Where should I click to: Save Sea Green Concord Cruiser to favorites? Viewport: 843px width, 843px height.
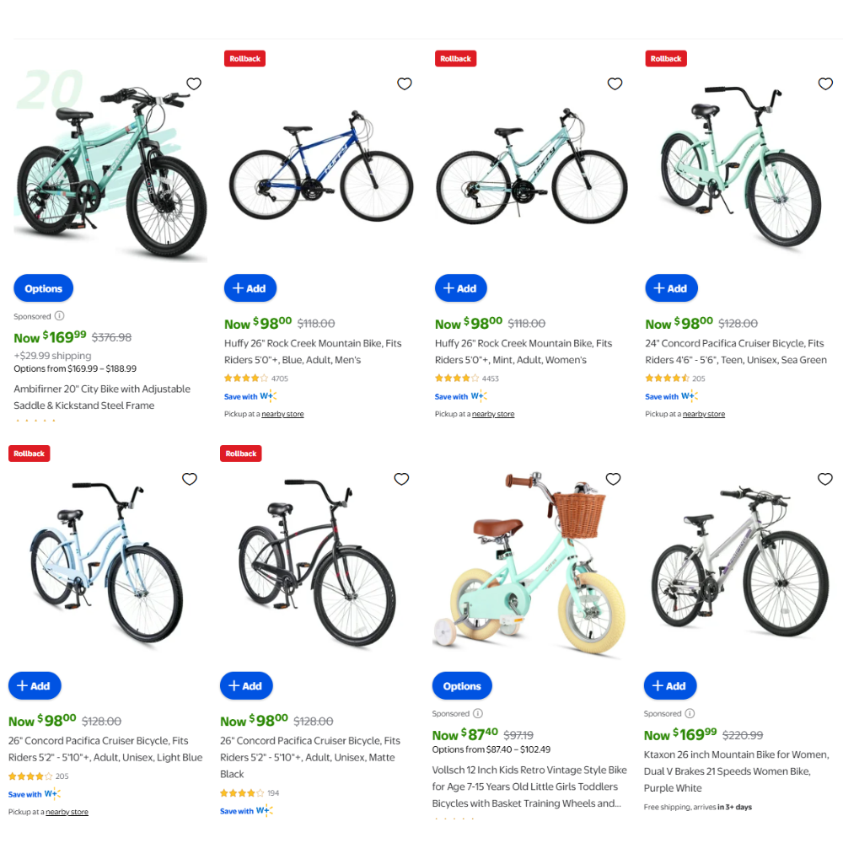coord(825,83)
